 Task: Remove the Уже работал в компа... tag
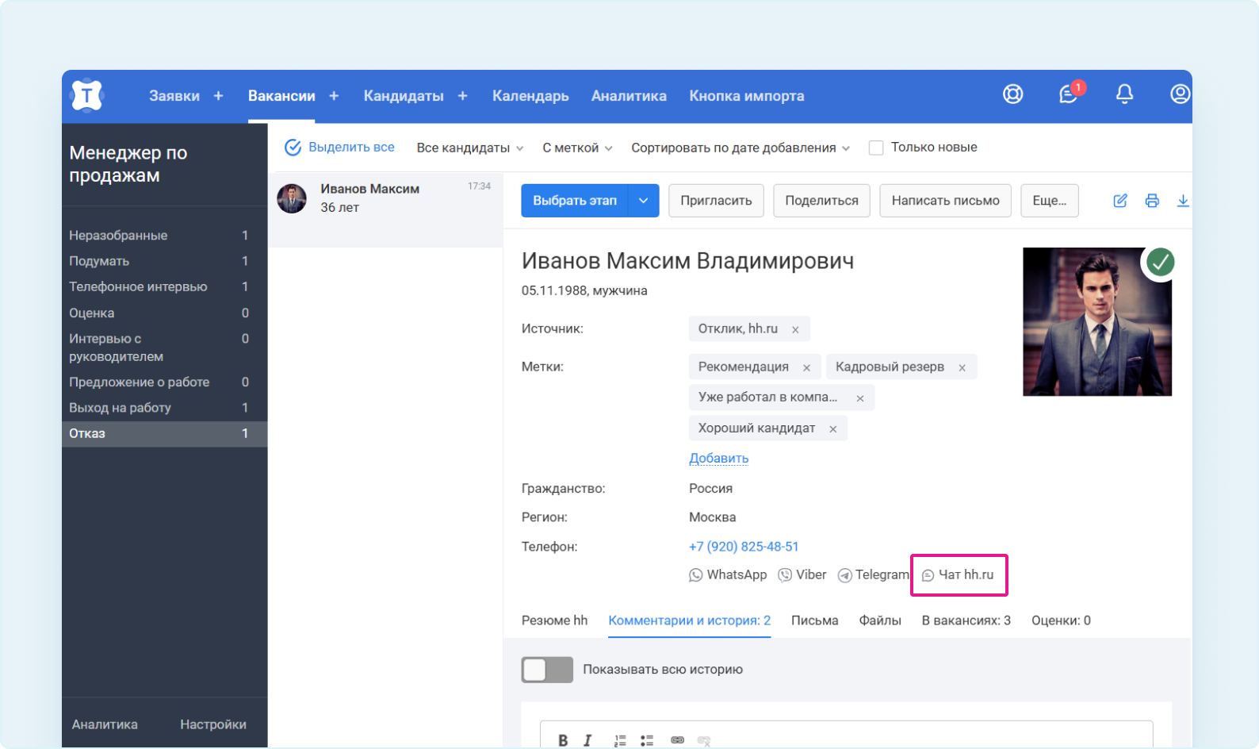[860, 398]
